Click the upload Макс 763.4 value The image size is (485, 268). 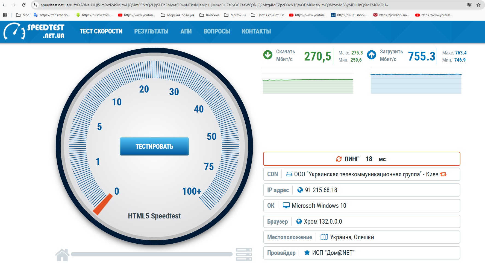(x=461, y=53)
